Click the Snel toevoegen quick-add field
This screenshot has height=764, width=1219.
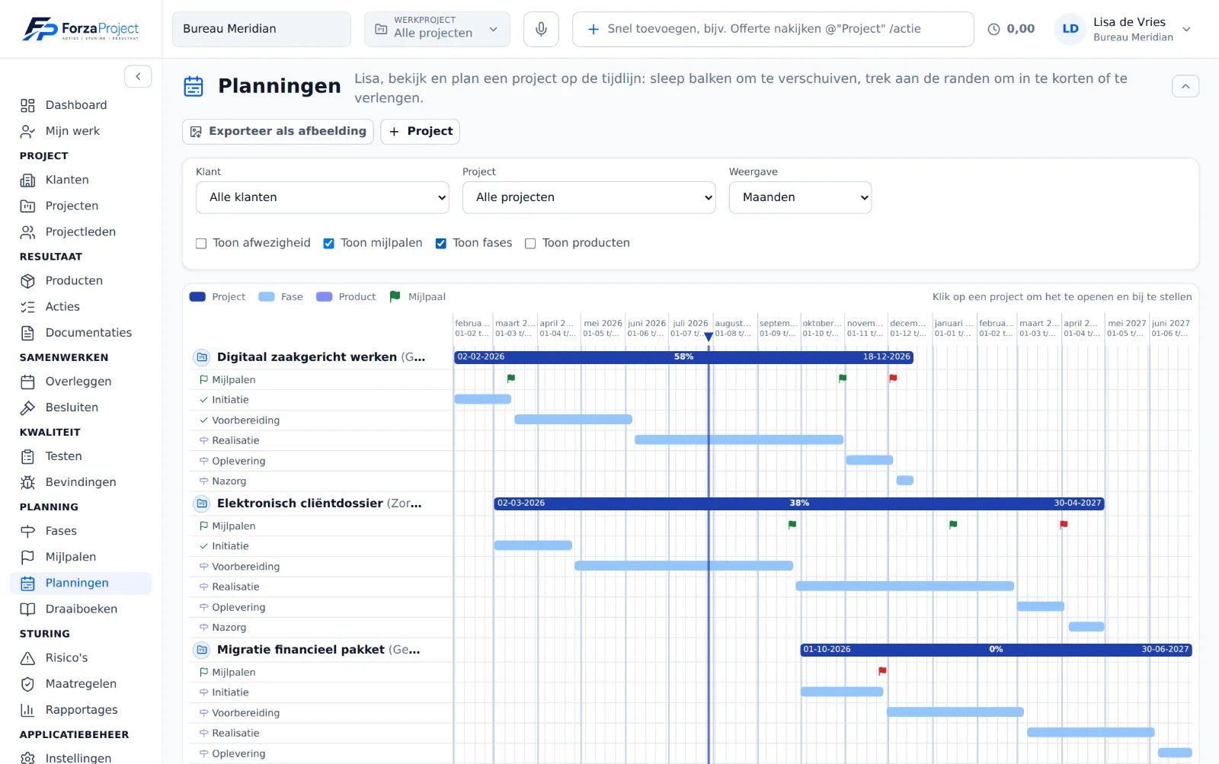coord(773,29)
